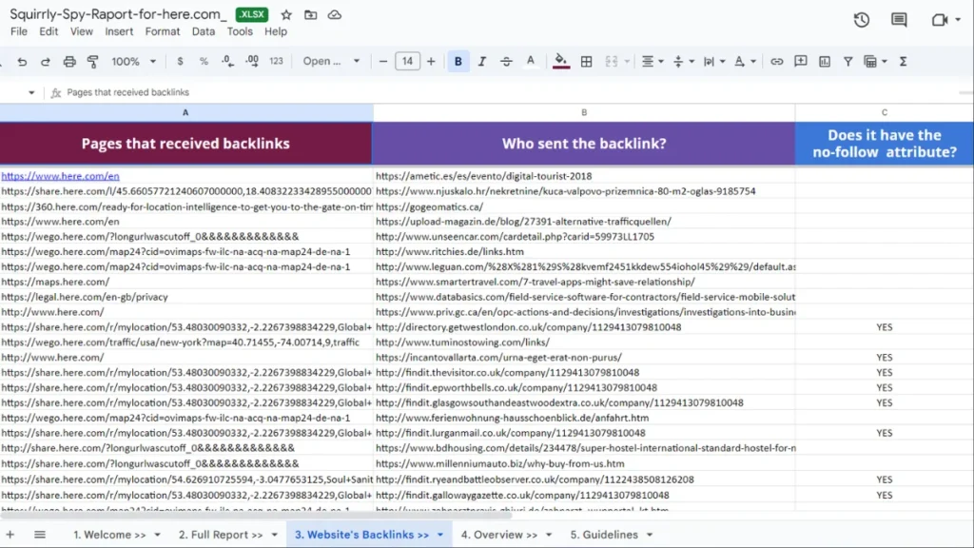Open the Insert menu
The width and height of the screenshot is (974, 548).
tap(119, 31)
